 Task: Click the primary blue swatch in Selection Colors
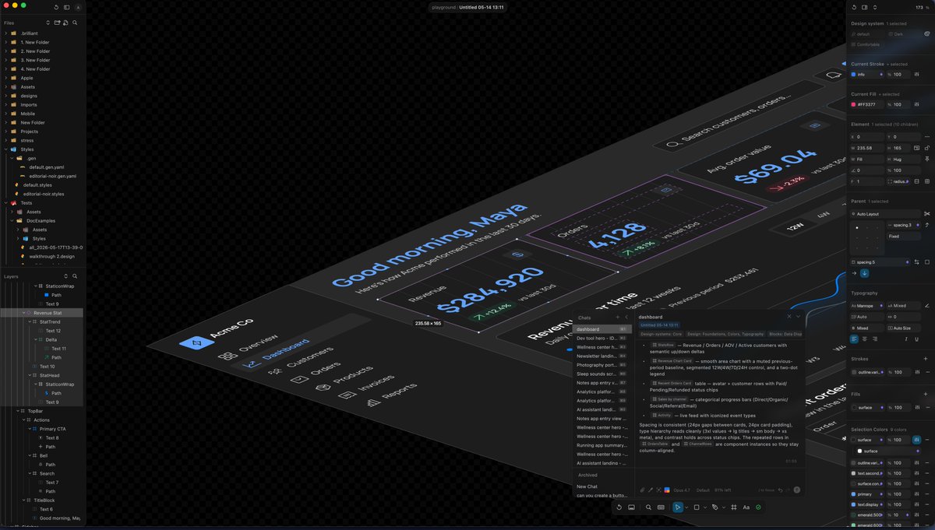point(854,494)
